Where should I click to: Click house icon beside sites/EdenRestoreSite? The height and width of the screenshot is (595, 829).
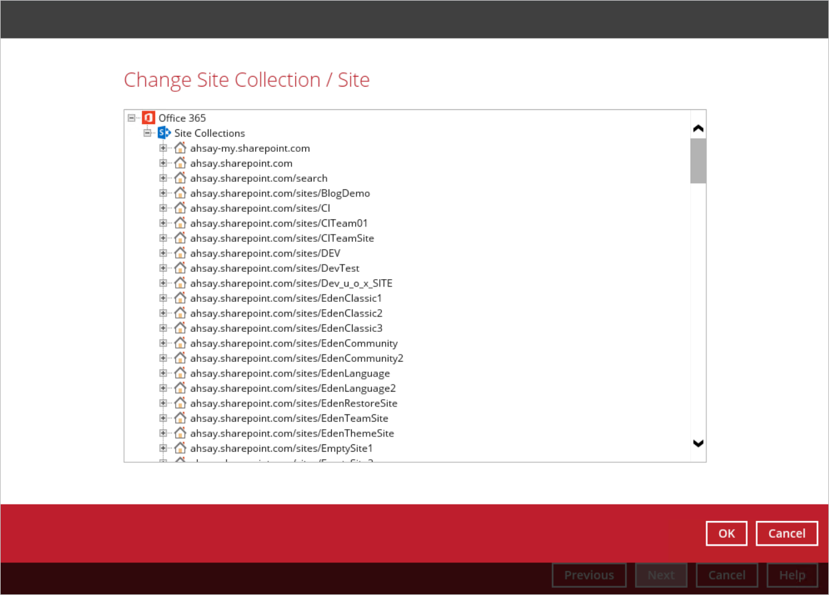tap(180, 403)
